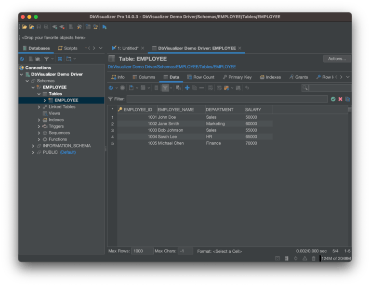Open dropdown arrow next to reload data icon
The height and width of the screenshot is (286, 370).
pyautogui.click(x=116, y=88)
